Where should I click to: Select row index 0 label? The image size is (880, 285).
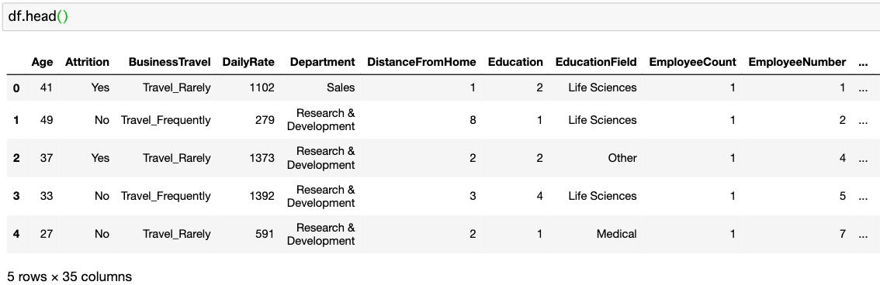[16, 88]
